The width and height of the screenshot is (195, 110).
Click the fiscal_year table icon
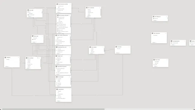tap(33, 36)
